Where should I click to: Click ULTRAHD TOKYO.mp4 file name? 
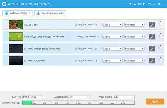tap(35, 61)
